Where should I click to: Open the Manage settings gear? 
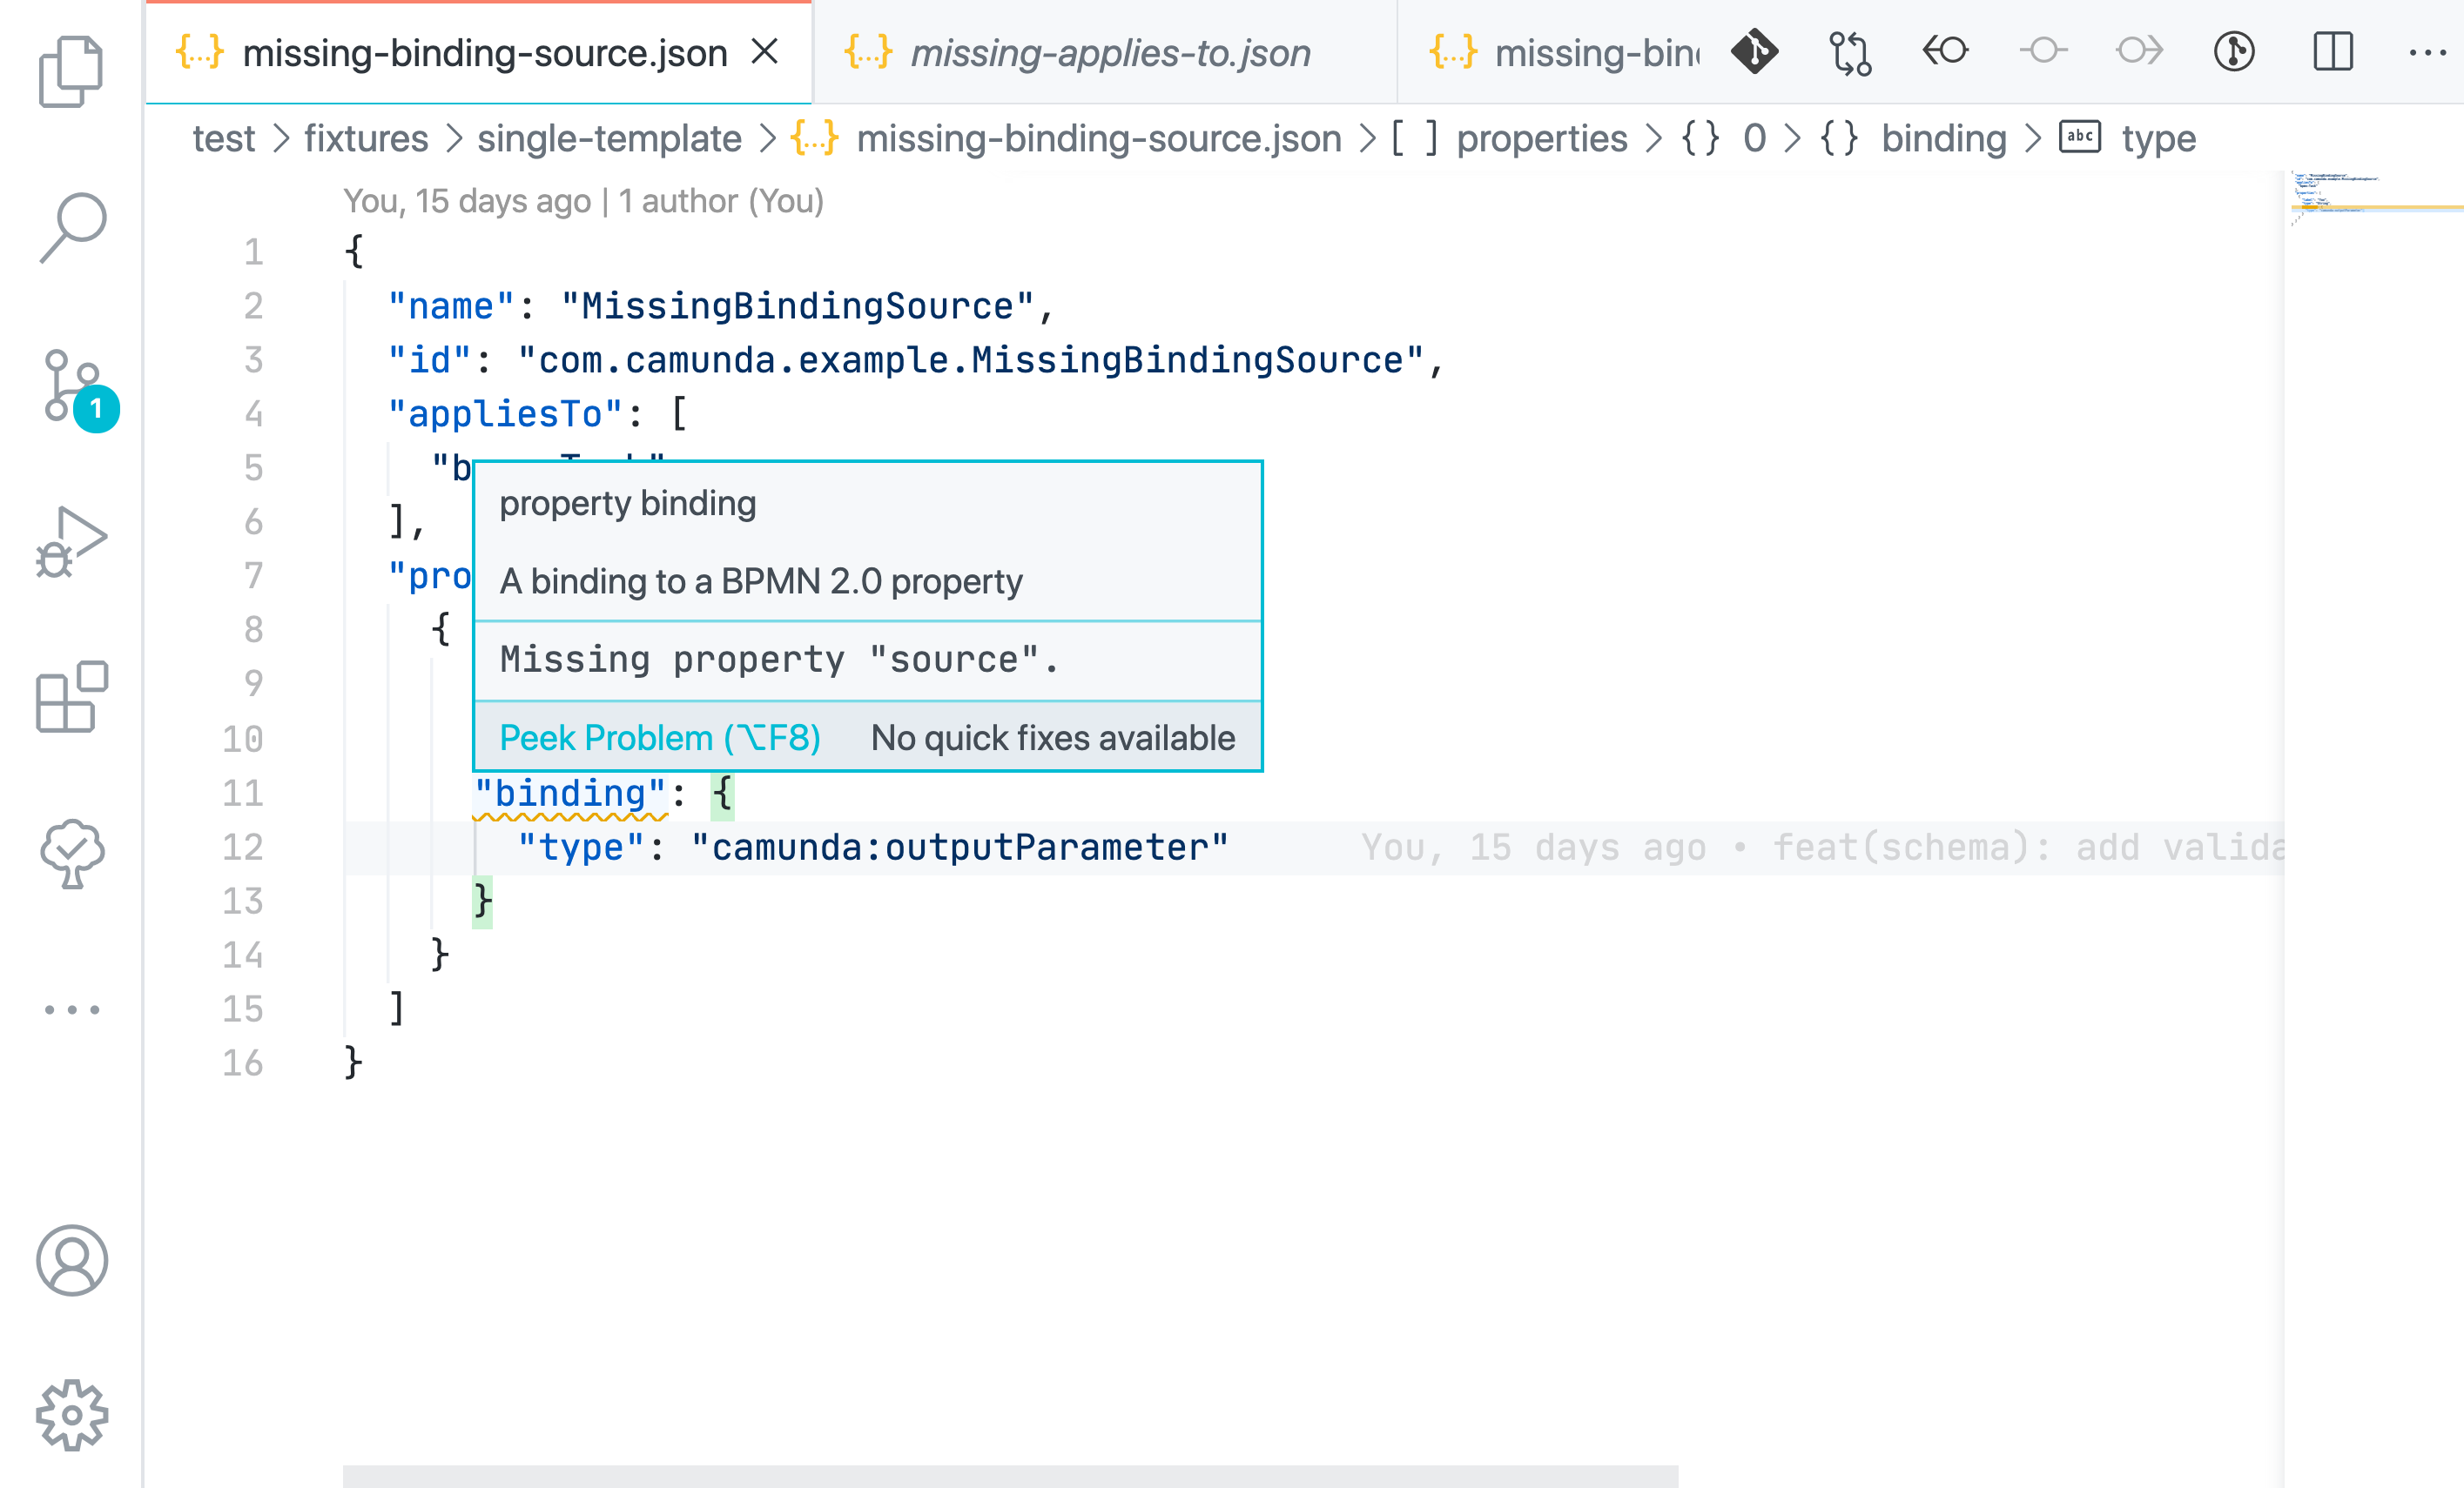coord(71,1415)
